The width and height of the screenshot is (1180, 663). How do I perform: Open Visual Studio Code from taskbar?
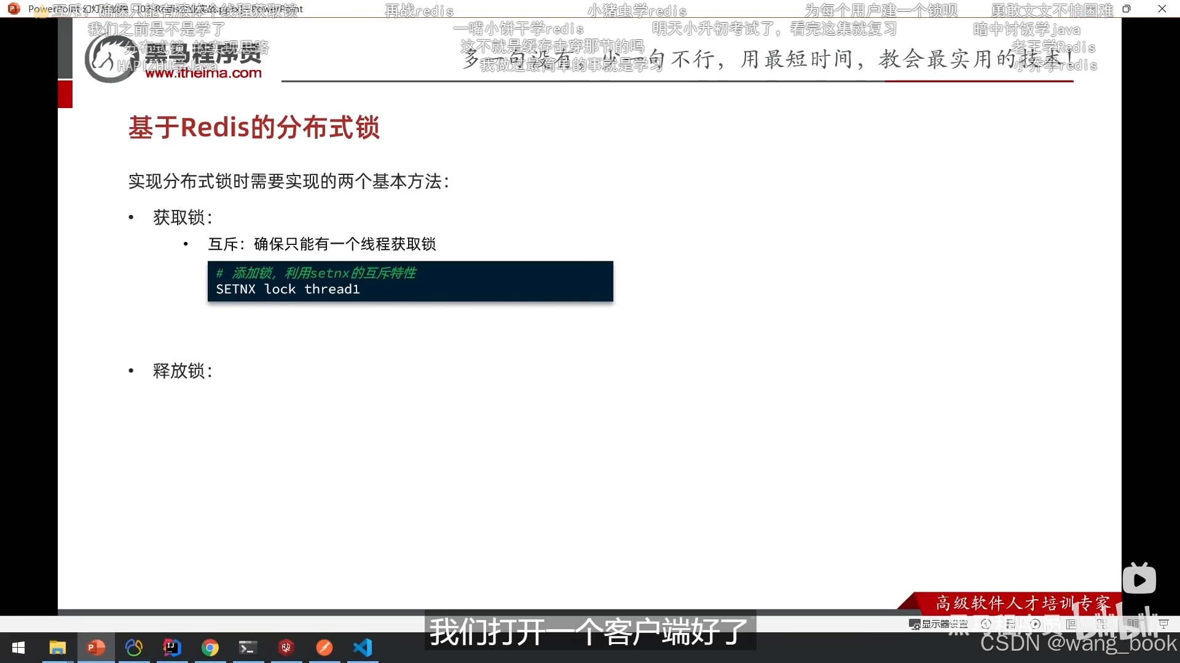click(x=363, y=648)
